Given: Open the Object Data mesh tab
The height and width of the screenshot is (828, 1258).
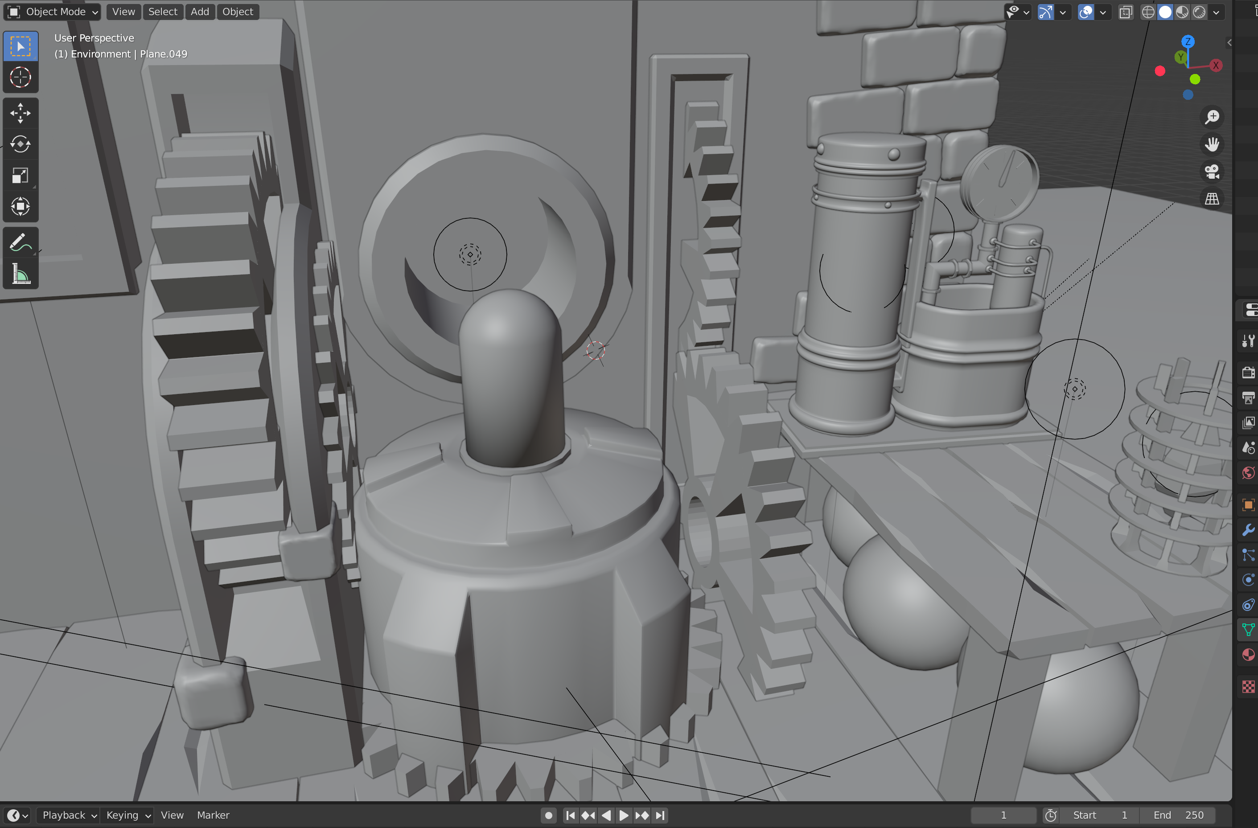Looking at the screenshot, I should pyautogui.click(x=1249, y=630).
